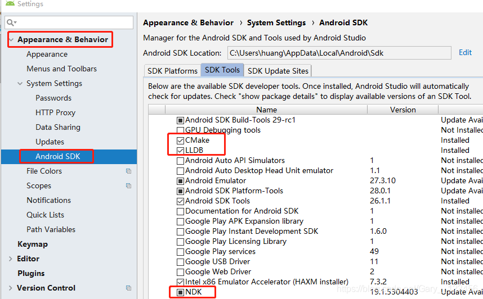Open the HTTP Proxy settings page

(55, 113)
